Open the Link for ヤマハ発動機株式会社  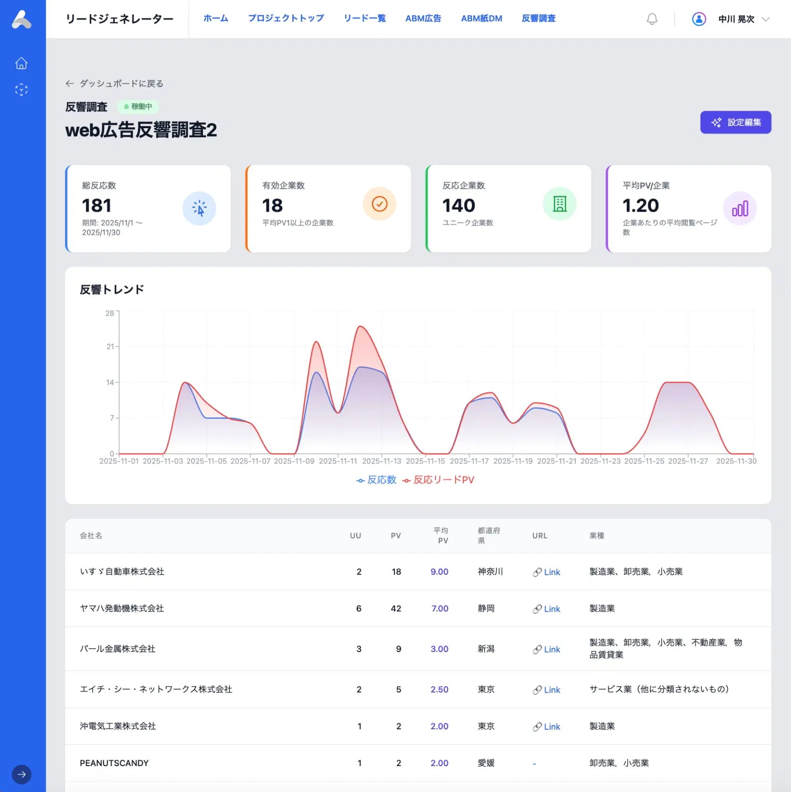click(x=547, y=609)
